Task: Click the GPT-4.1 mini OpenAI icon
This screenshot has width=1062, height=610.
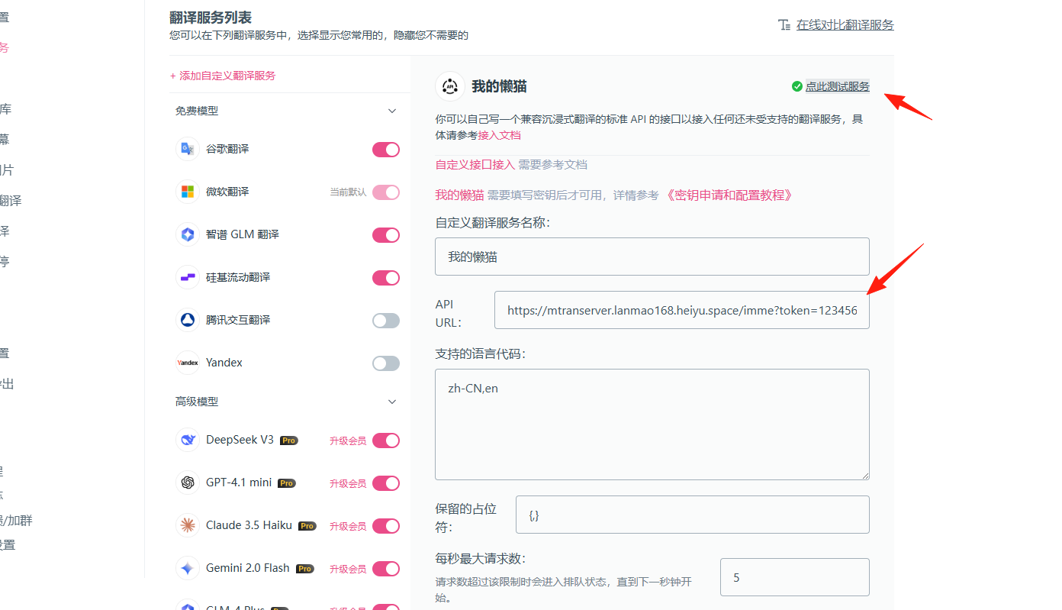Action: (x=188, y=483)
